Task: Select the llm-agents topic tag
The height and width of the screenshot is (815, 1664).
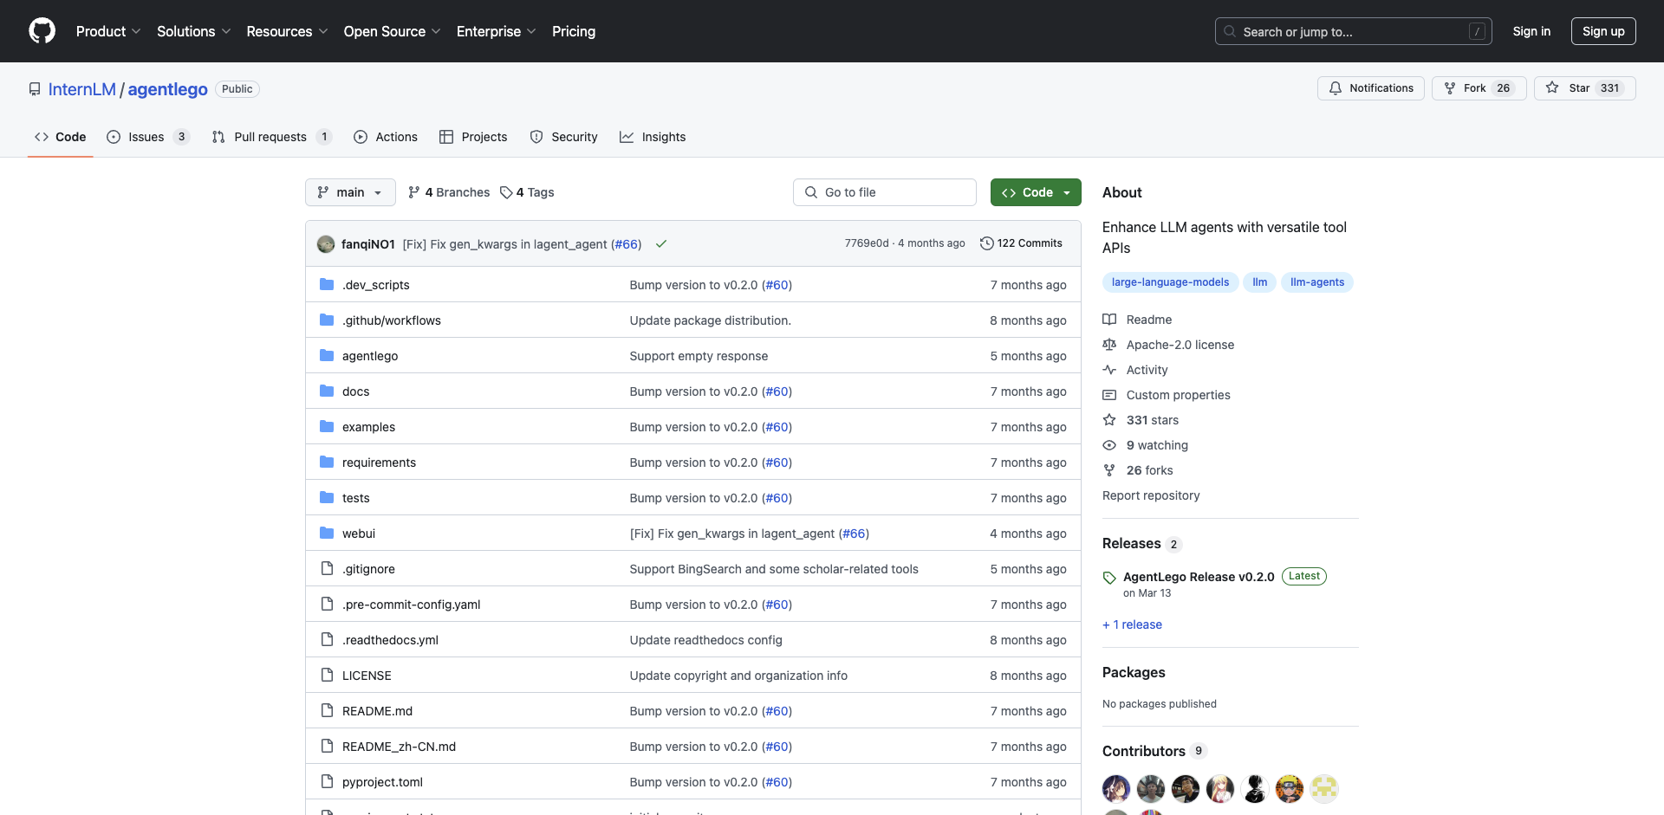Action: (x=1316, y=282)
